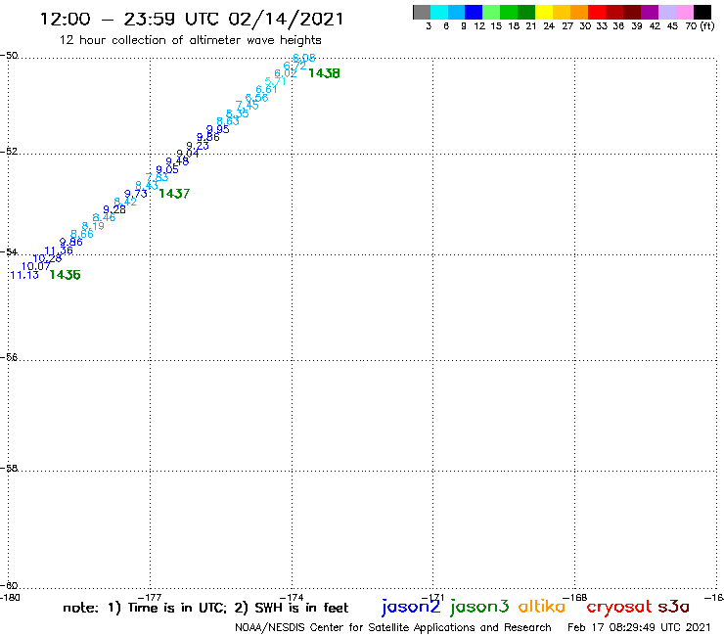Click the 6.61 wave height value

[266, 90]
